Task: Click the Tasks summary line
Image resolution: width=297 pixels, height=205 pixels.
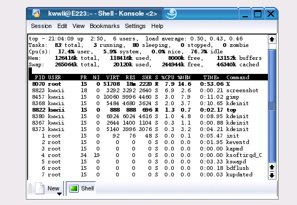Action: click(x=138, y=45)
